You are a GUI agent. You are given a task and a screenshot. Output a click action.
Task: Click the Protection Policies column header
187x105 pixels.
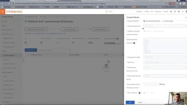coord(37,55)
